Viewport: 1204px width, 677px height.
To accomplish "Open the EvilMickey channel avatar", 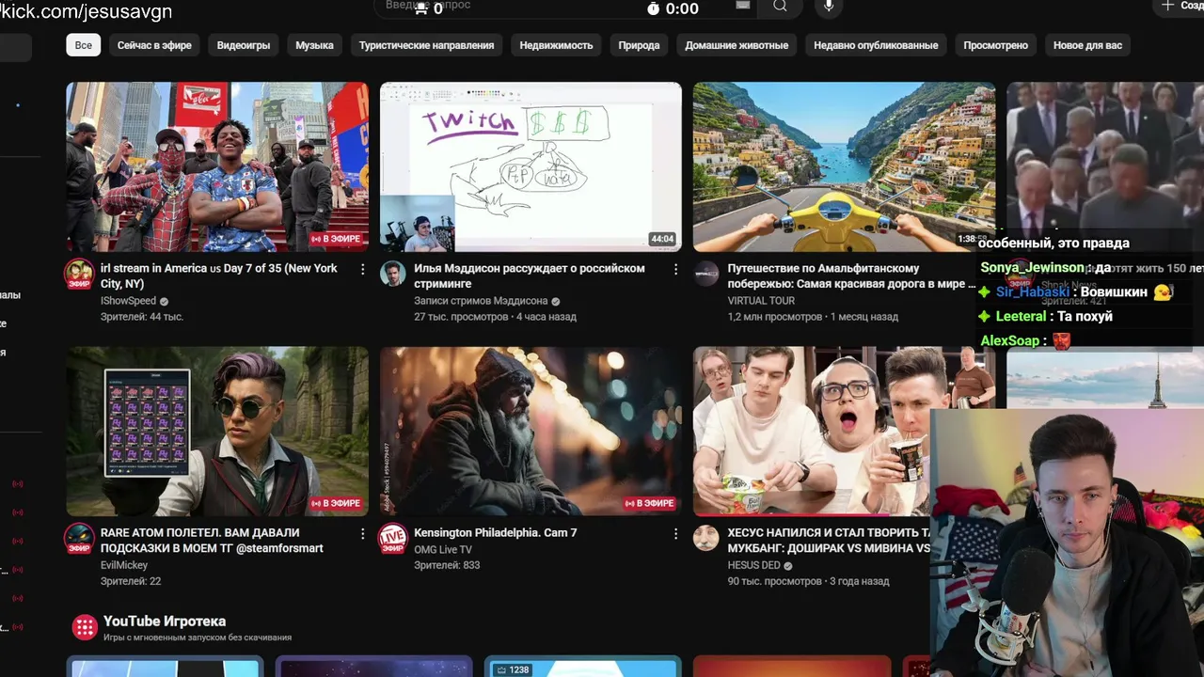I will (79, 538).
